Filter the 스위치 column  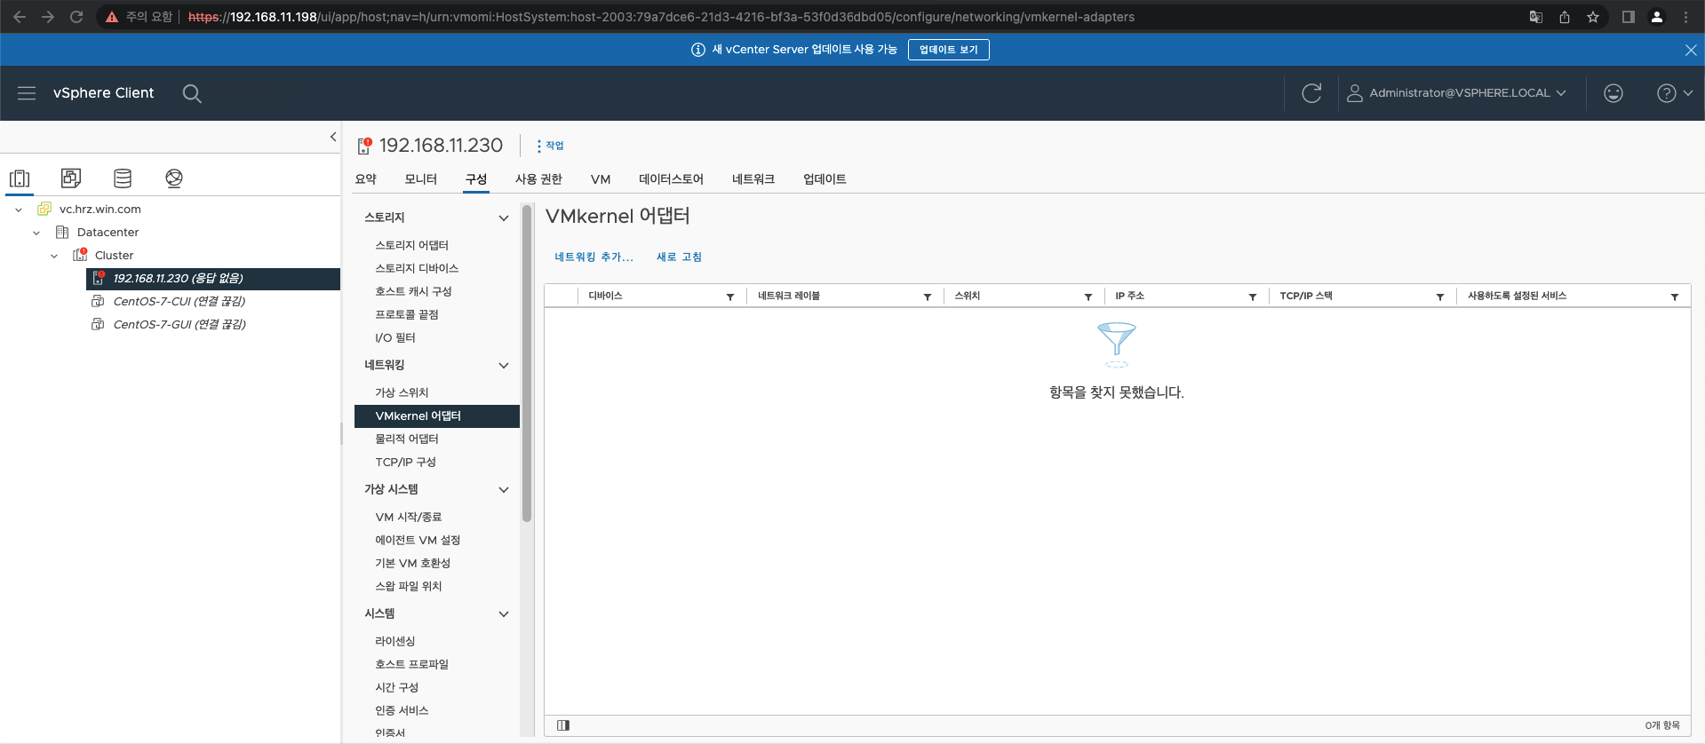(1088, 297)
